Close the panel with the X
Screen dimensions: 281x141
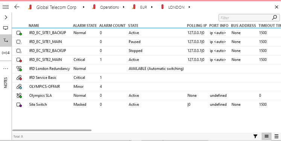[x=276, y=7]
